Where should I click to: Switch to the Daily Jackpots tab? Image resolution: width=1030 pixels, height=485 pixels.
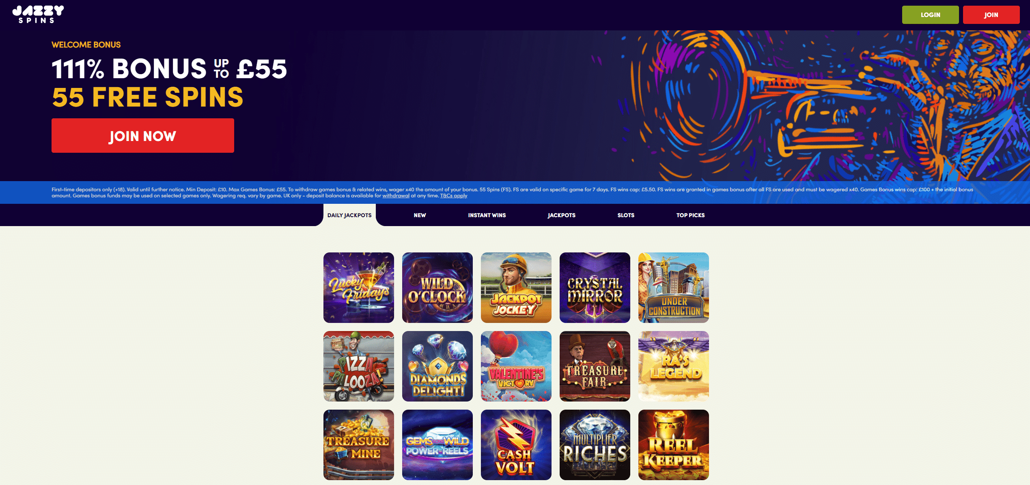[349, 215]
